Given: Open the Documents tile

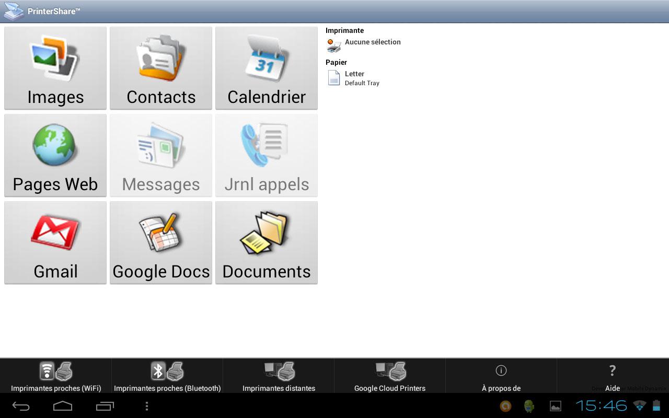Looking at the screenshot, I should [267, 242].
